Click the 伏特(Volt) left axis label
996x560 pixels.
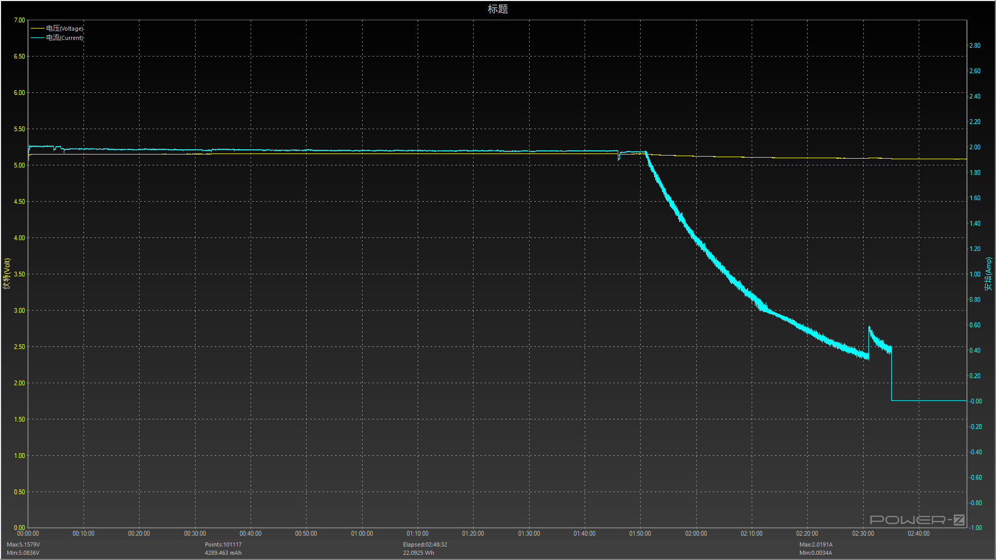tap(7, 273)
